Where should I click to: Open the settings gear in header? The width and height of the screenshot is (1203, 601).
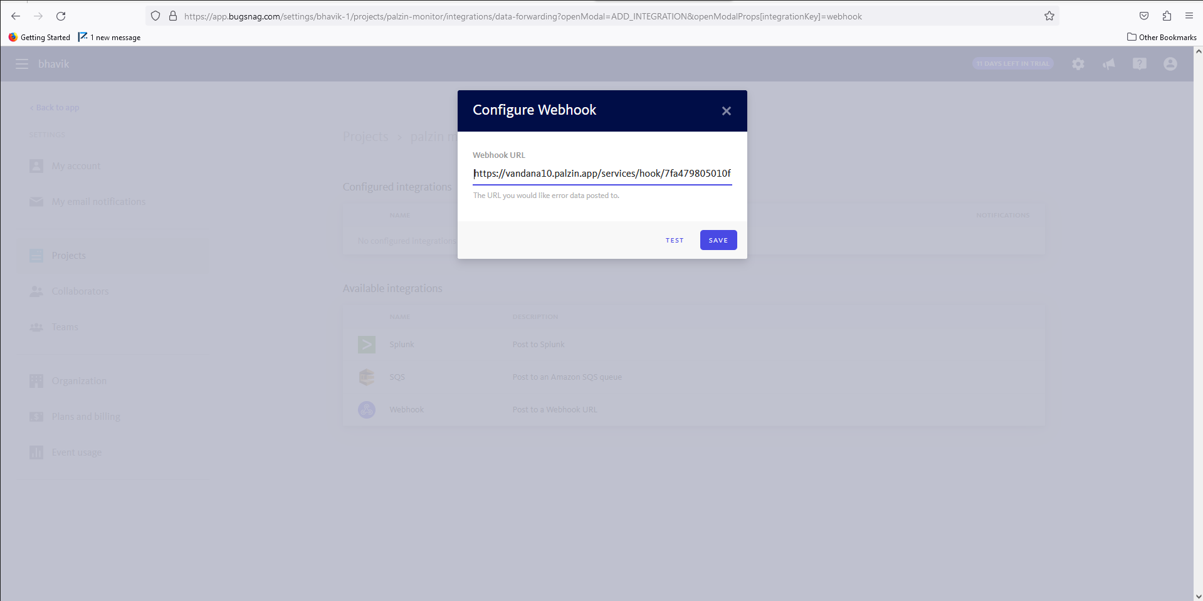(x=1078, y=64)
